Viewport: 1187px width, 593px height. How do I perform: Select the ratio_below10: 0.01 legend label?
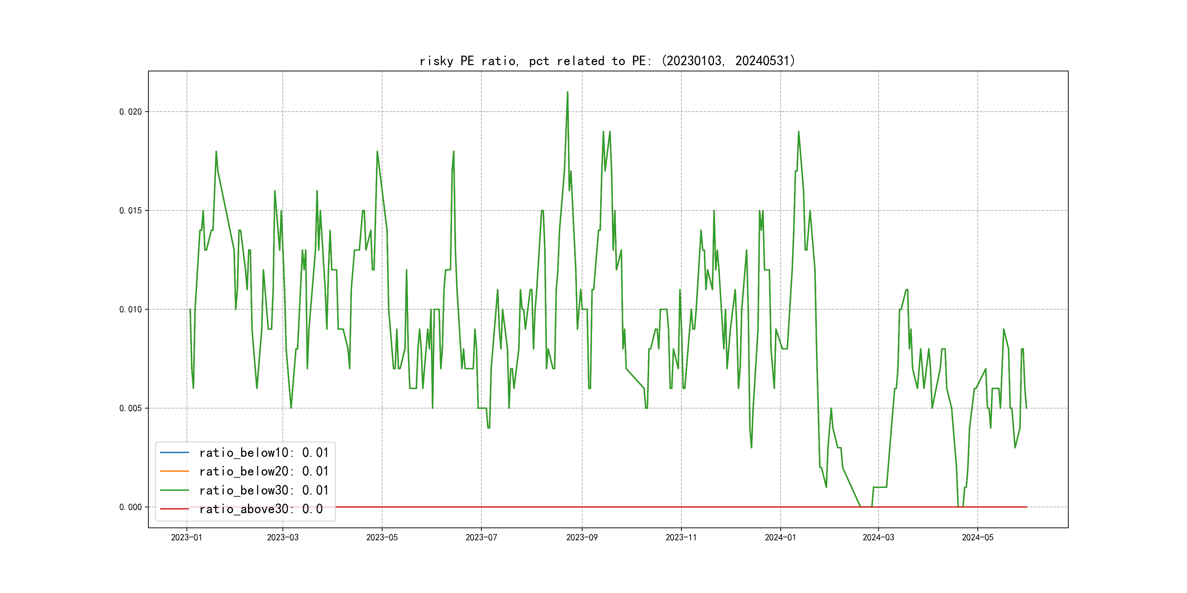[x=263, y=452]
